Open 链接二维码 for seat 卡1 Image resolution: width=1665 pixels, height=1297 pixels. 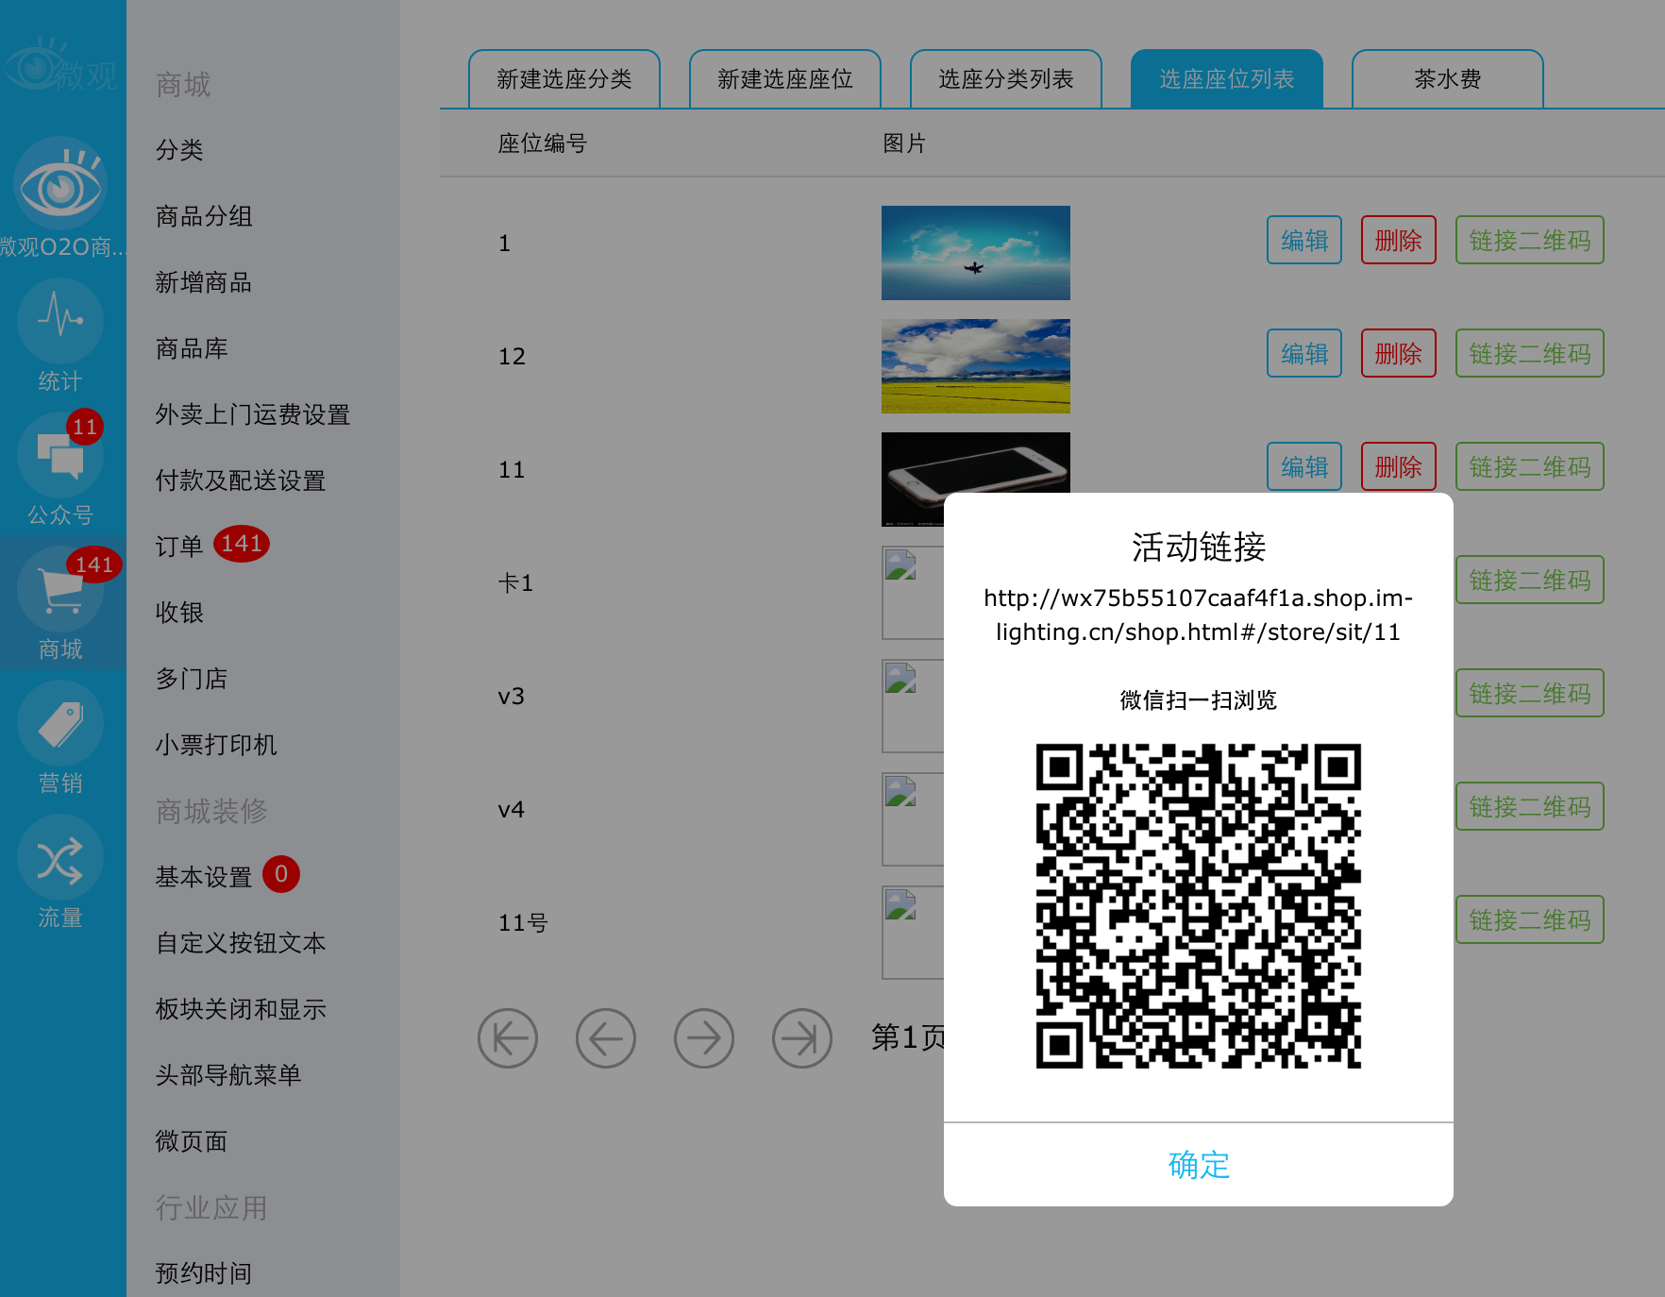[x=1530, y=580]
